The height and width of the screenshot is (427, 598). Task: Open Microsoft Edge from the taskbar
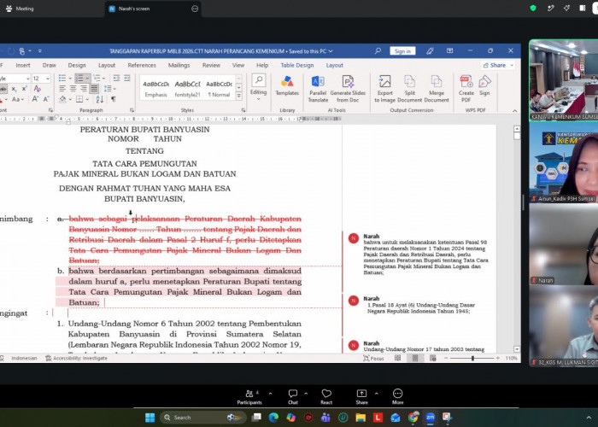pyautogui.click(x=273, y=418)
